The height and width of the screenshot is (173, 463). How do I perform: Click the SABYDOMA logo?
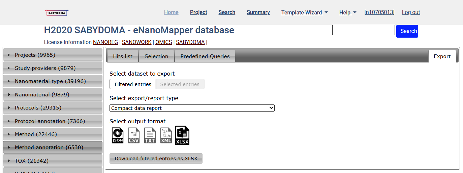click(57, 12)
